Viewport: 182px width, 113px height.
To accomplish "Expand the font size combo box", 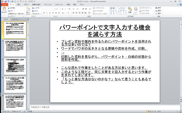I will (60, 9).
